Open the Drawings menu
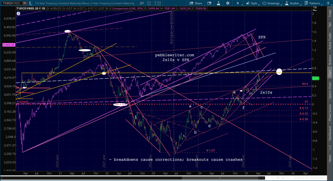 pos(271,3)
